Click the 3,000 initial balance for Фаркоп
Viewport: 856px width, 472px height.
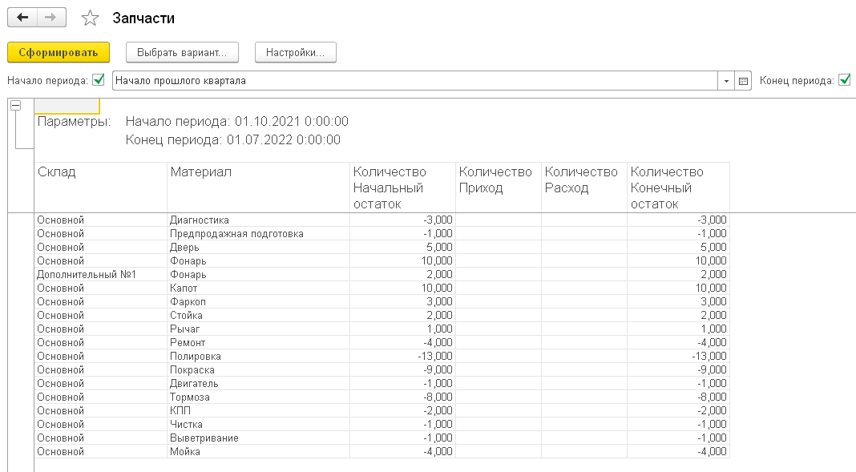[402, 302]
